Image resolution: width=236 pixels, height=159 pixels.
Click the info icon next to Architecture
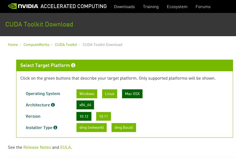(x=53, y=105)
